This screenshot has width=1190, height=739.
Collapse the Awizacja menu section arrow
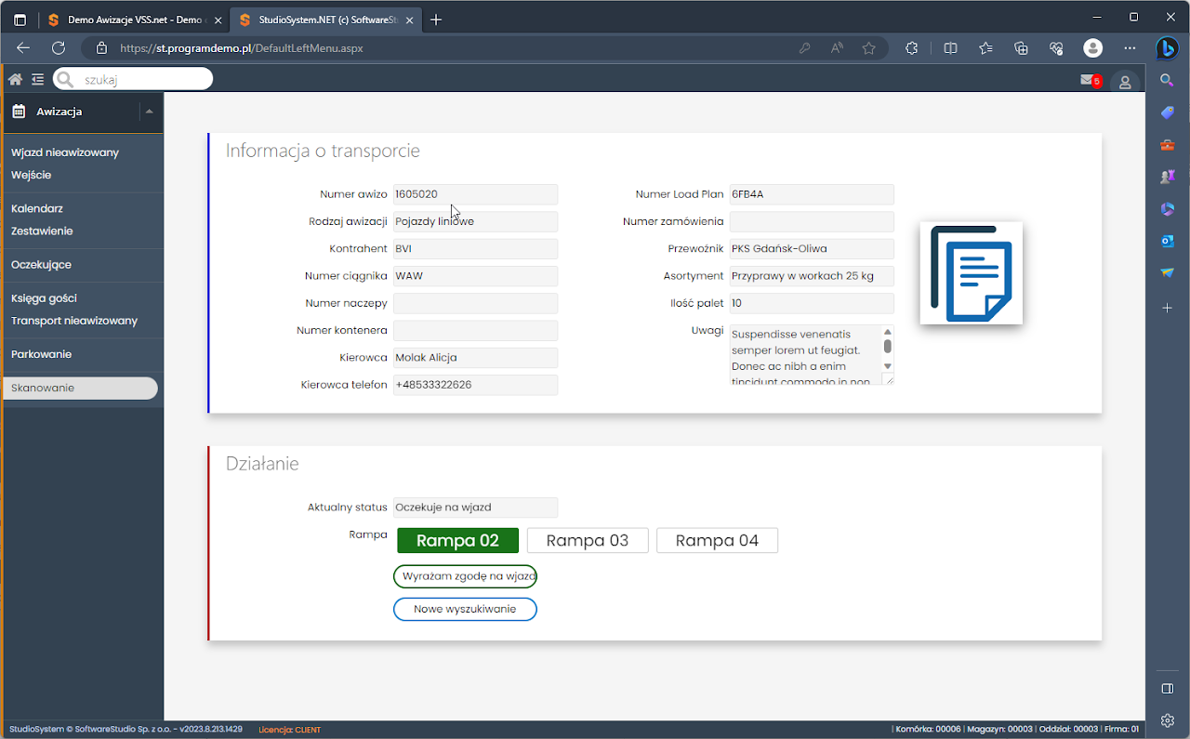[150, 112]
